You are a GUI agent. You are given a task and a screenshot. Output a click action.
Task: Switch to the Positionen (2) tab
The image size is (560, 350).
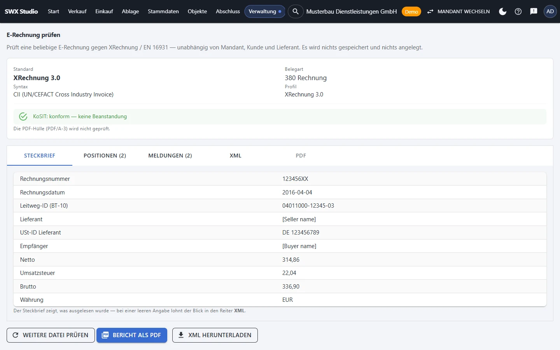click(105, 156)
